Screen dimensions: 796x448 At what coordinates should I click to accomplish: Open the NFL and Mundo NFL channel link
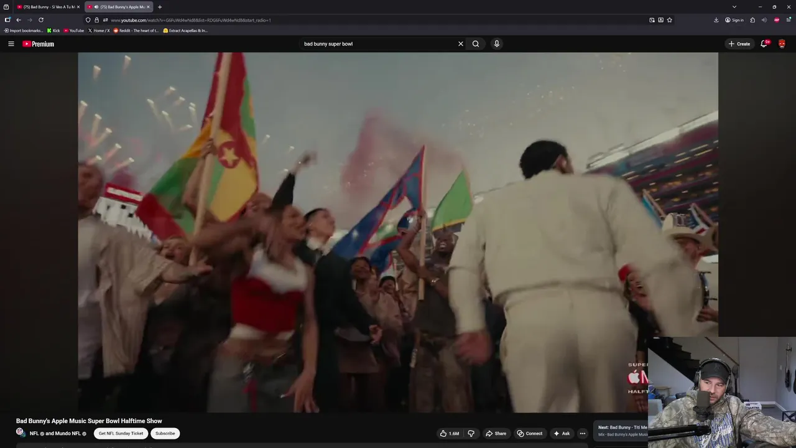tap(57, 434)
